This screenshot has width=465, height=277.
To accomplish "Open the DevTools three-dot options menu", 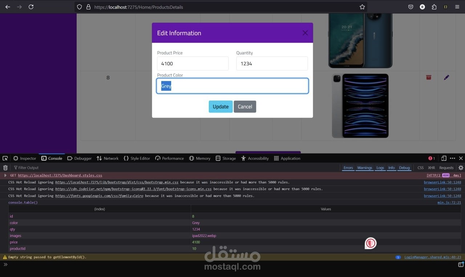I will 452,158.
